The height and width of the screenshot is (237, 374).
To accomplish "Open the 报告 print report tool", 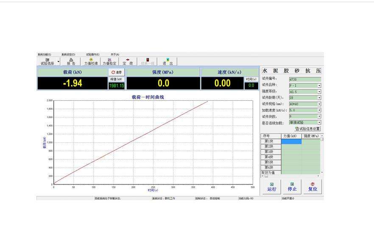I will [x=71, y=62].
